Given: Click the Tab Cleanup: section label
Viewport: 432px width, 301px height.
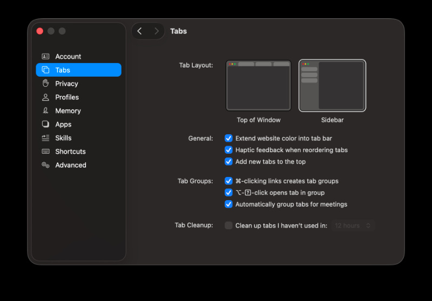Looking at the screenshot, I should click(194, 225).
